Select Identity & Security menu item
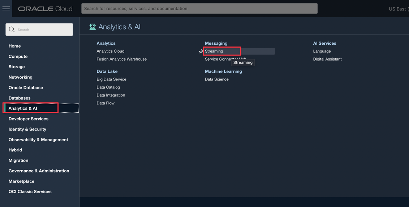The width and height of the screenshot is (409, 207). click(x=27, y=129)
